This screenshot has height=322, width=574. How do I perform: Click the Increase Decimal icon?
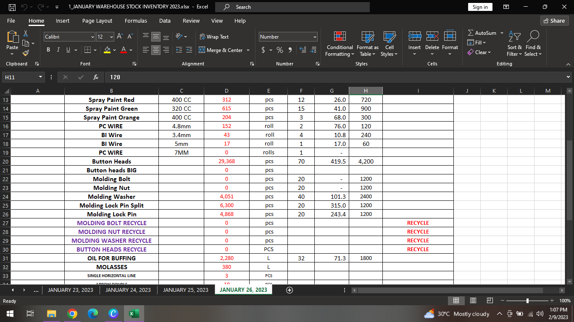[303, 50]
